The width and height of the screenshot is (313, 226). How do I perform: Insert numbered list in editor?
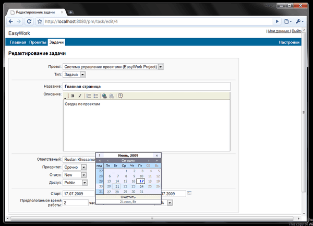tap(89, 96)
